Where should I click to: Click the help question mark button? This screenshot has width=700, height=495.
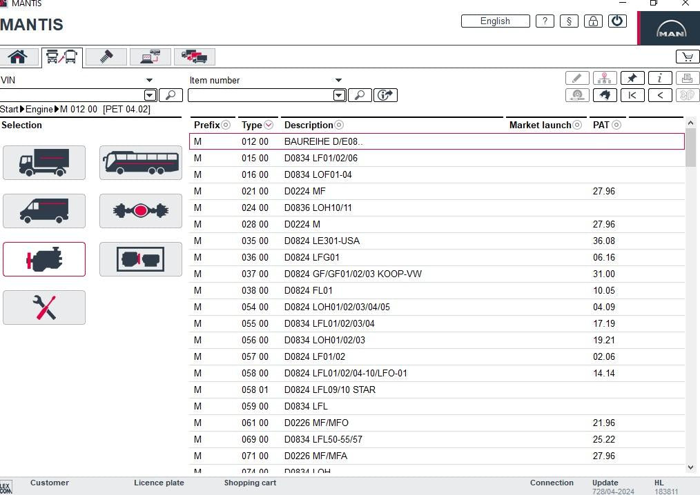coord(545,21)
